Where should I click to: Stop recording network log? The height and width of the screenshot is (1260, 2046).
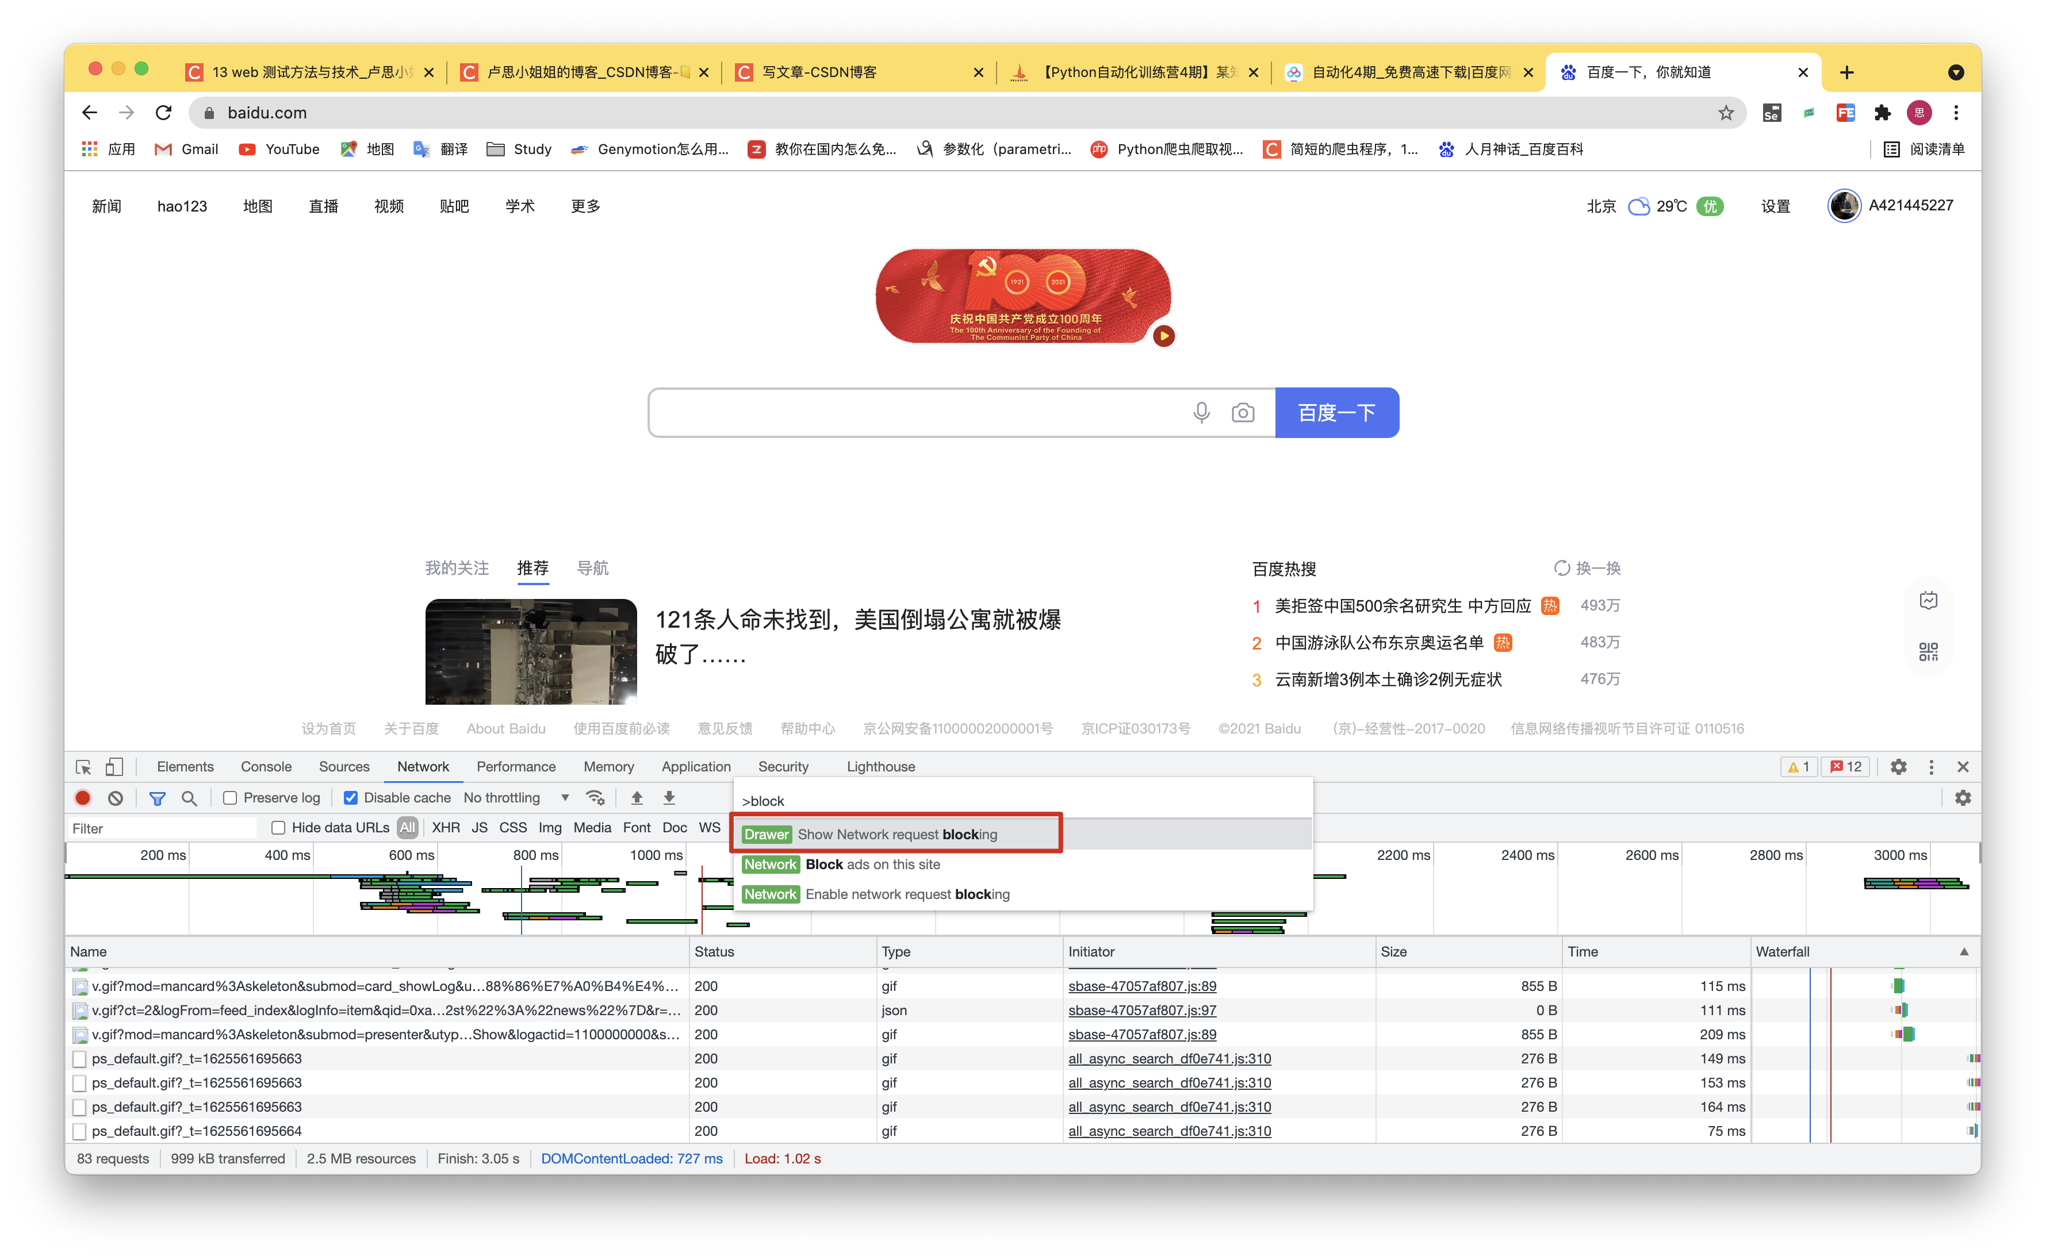[83, 797]
